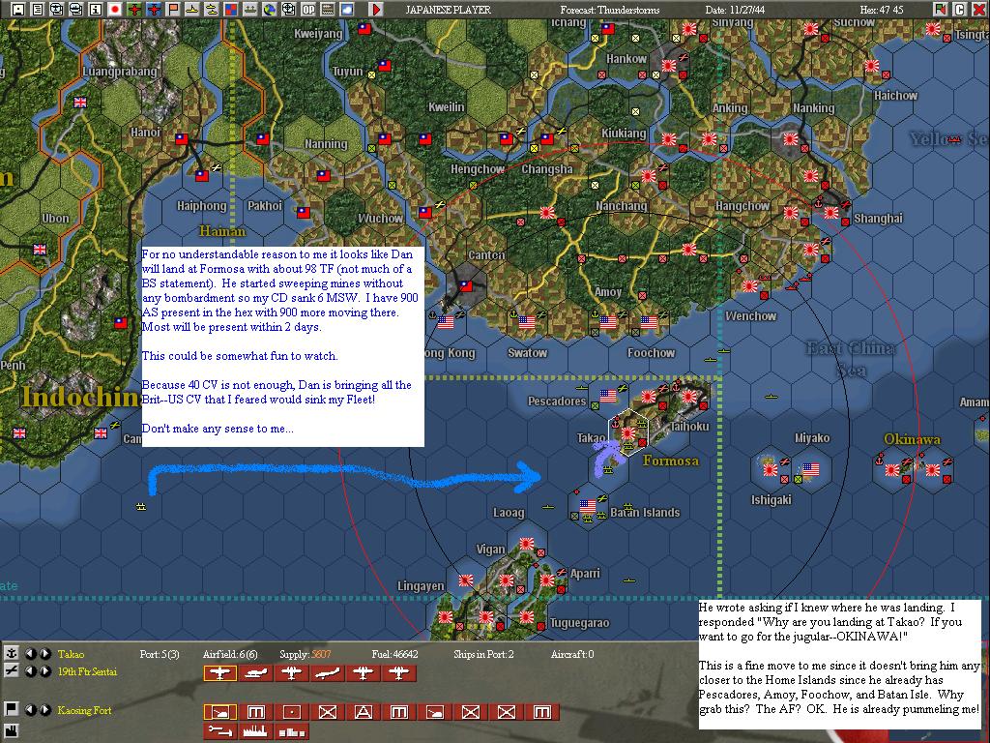Click the black flag icon beside Kaosing Fort
Screen dimensions: 990x743
point(12,709)
